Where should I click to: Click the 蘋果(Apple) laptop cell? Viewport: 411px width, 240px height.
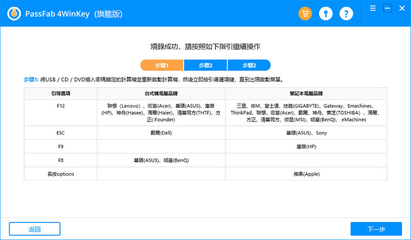[306, 174]
